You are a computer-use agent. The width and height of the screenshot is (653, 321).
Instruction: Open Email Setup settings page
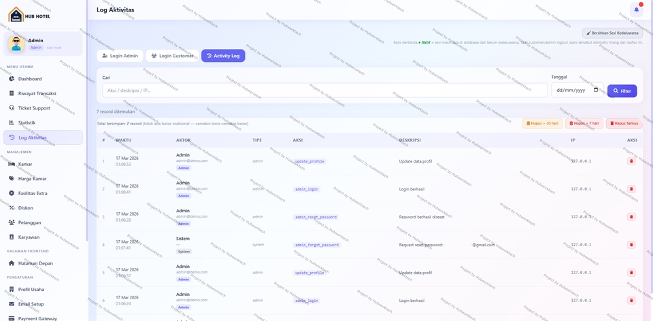point(31,304)
